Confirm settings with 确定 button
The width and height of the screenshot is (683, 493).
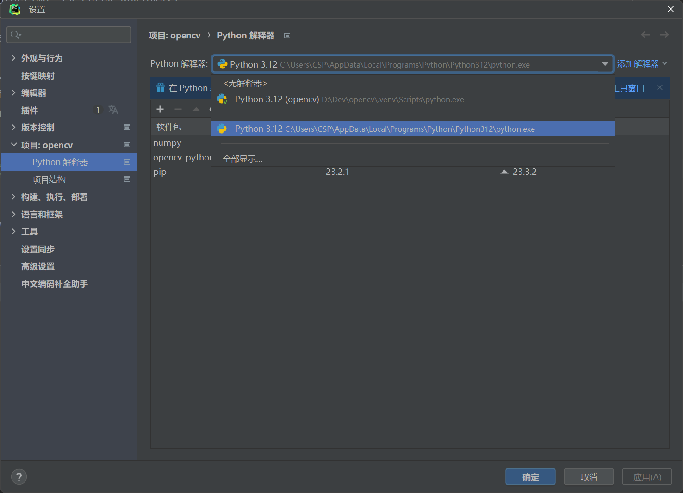coord(530,477)
